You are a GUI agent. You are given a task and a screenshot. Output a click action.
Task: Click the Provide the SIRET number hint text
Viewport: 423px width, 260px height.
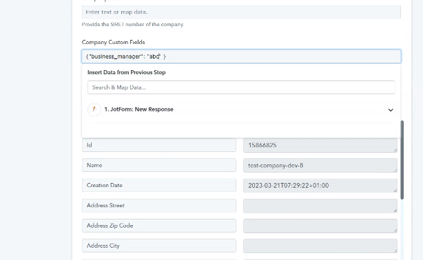pyautogui.click(x=133, y=24)
